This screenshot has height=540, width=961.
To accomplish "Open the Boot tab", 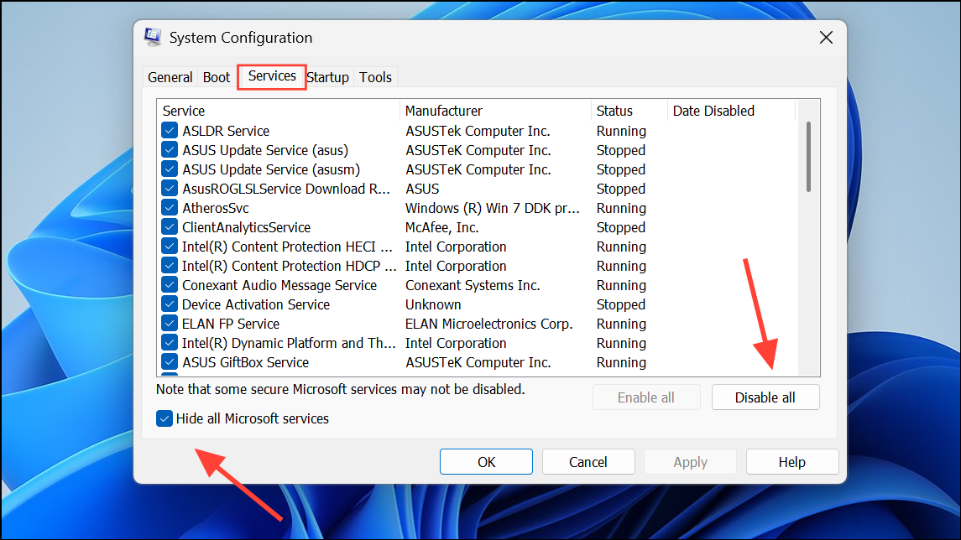I will pos(216,76).
